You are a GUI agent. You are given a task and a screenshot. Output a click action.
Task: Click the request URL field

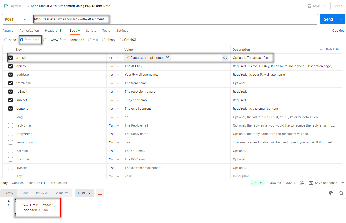coord(175,19)
